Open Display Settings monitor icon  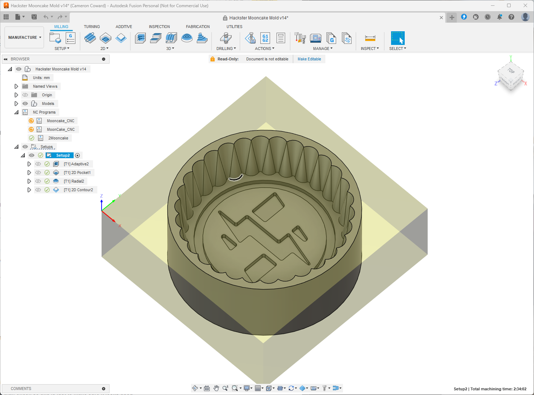point(247,388)
